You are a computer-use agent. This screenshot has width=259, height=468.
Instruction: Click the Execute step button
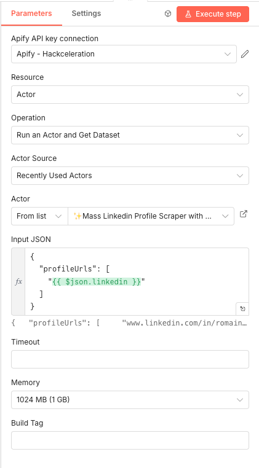pos(213,14)
